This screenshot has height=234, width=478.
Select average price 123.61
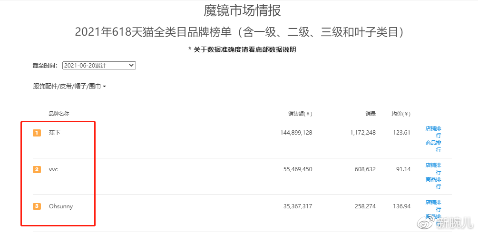point(402,133)
